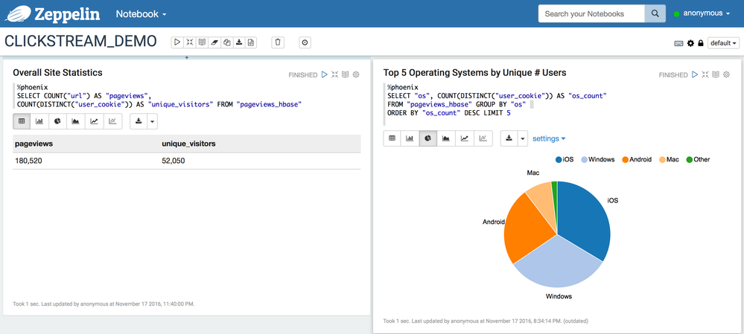Select line chart in Operating Systems paragraph
Screen dimensions: 744x334
(x=464, y=138)
